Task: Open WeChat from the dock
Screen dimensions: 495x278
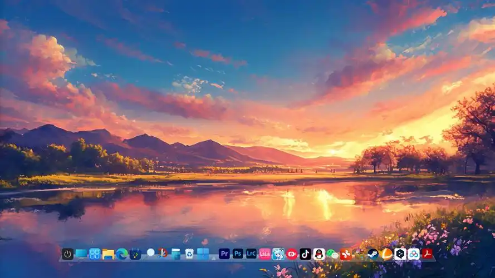Action: [332, 254]
